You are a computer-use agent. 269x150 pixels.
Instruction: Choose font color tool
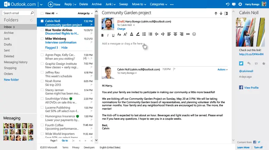pos(132,34)
